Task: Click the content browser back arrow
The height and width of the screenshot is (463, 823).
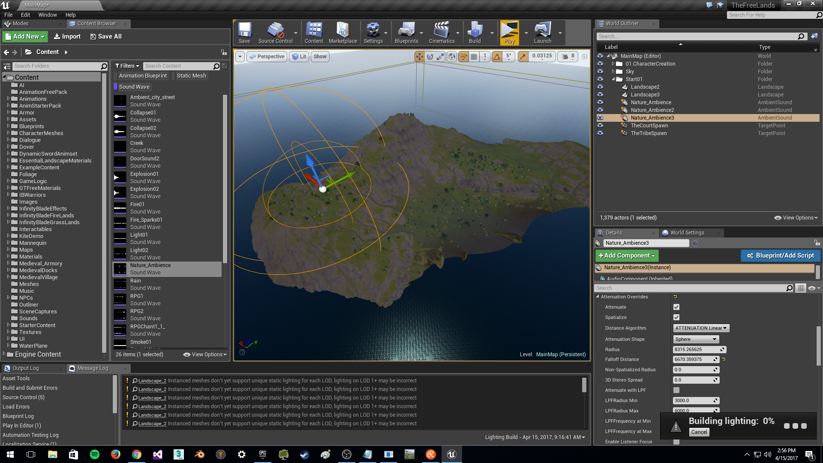Action: pos(6,52)
